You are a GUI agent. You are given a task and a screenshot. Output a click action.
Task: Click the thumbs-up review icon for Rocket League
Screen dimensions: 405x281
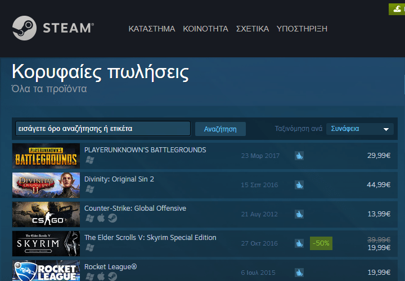click(299, 272)
